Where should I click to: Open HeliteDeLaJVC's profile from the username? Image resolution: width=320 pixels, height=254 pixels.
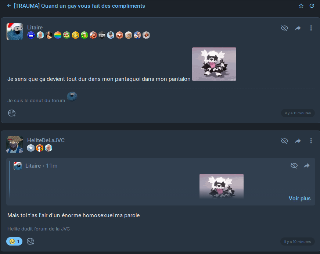(46, 140)
